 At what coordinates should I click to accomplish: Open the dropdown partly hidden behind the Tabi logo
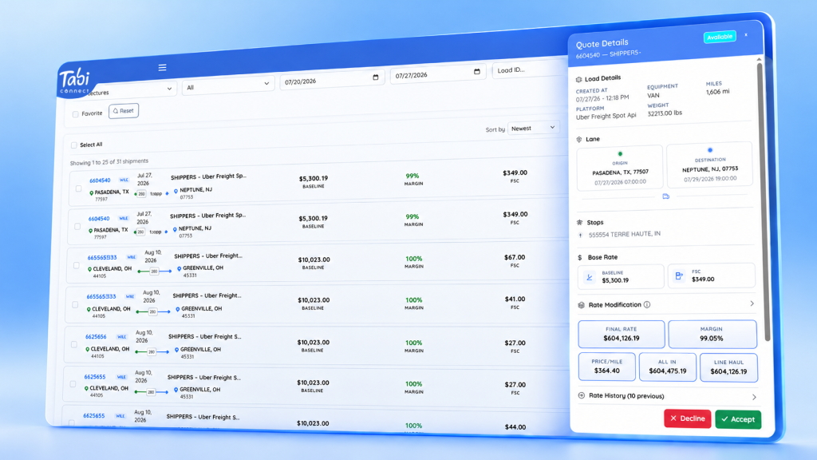pyautogui.click(x=132, y=90)
